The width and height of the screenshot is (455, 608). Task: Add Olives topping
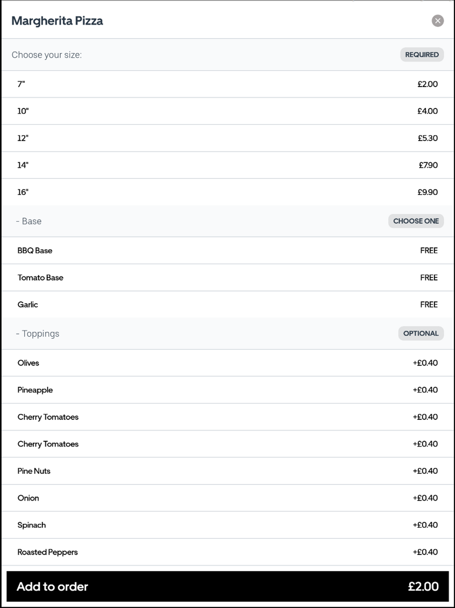(x=227, y=363)
